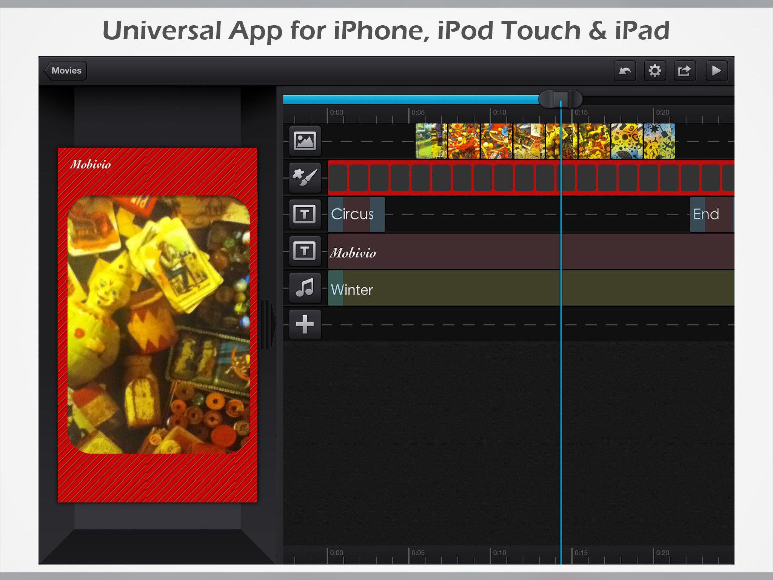The width and height of the screenshot is (773, 580).
Task: Click the timeline scrubber handle
Action: [560, 99]
